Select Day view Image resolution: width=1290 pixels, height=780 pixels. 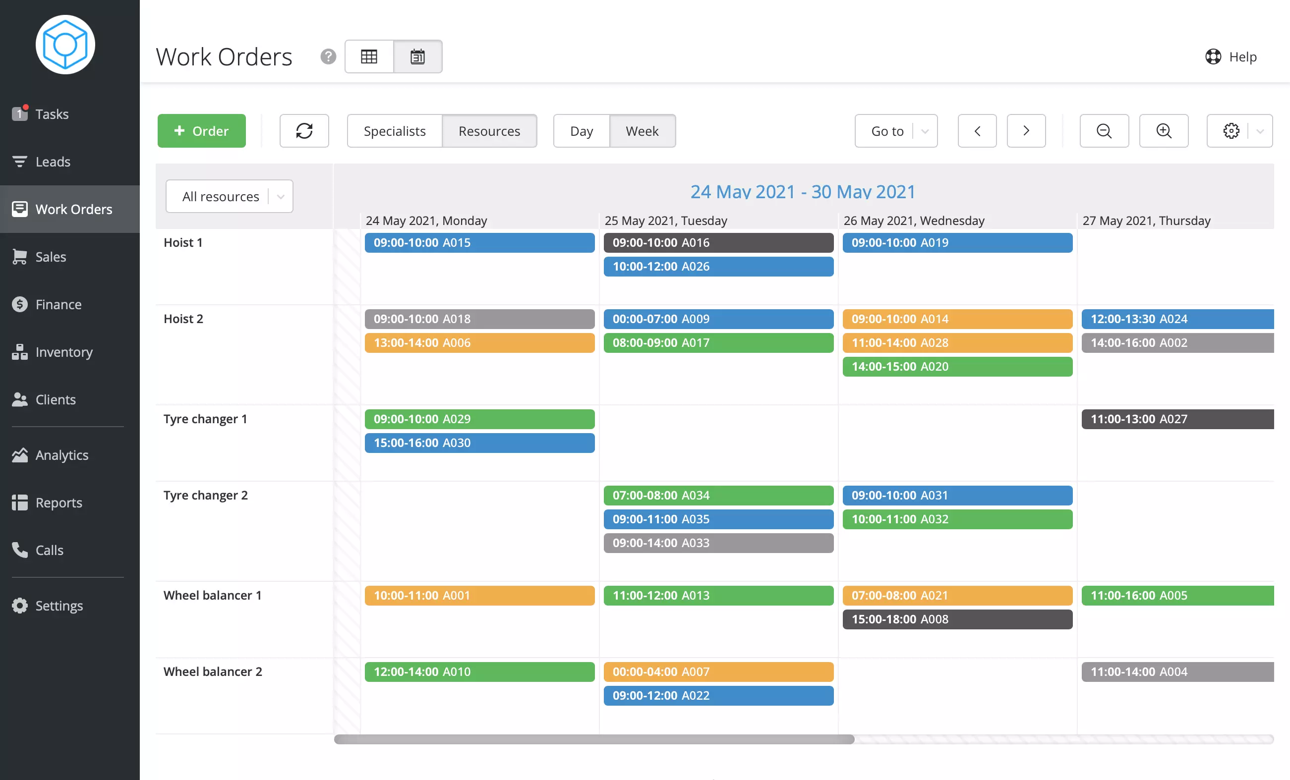click(x=582, y=131)
